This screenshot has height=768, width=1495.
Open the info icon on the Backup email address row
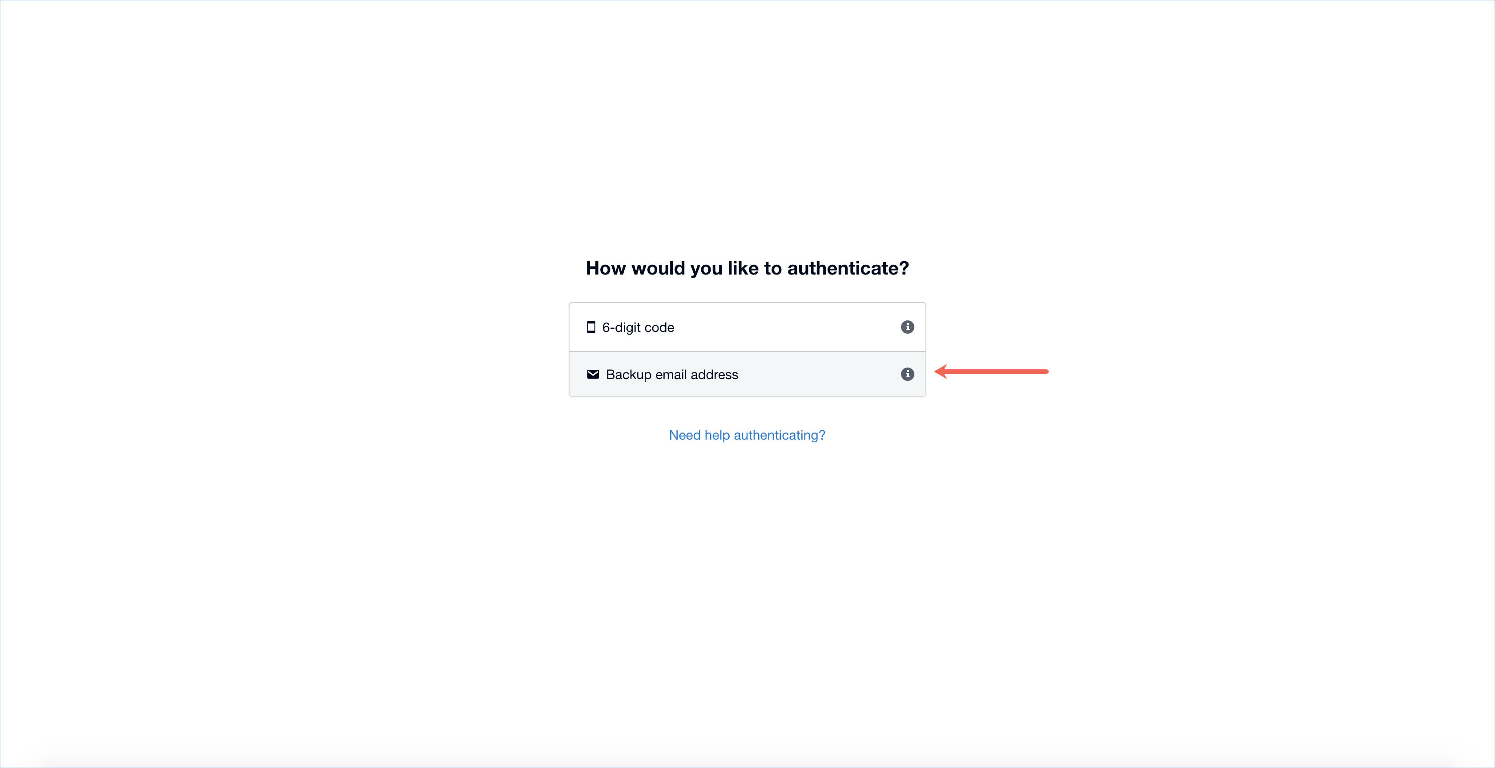pyautogui.click(x=907, y=374)
